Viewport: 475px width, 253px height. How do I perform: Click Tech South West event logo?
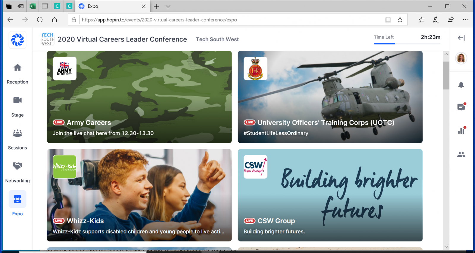coord(47,39)
